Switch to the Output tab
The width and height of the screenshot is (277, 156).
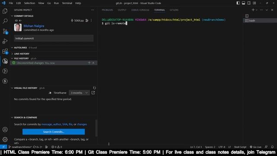point(122,10)
